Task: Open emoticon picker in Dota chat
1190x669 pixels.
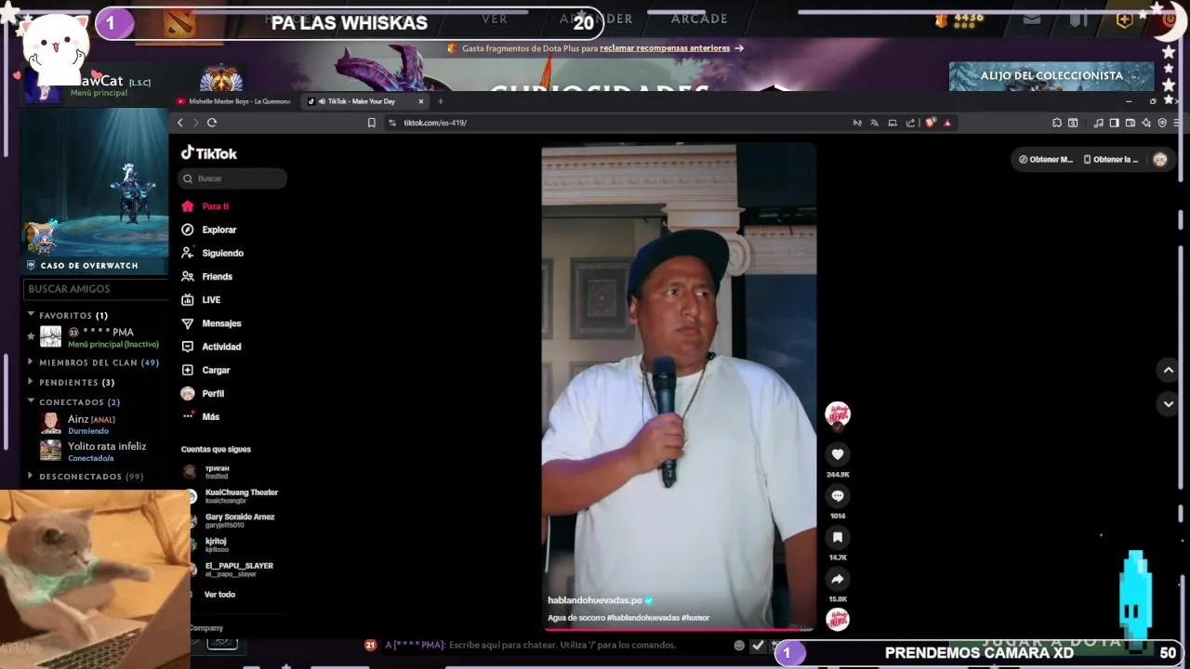Action: [x=739, y=645]
